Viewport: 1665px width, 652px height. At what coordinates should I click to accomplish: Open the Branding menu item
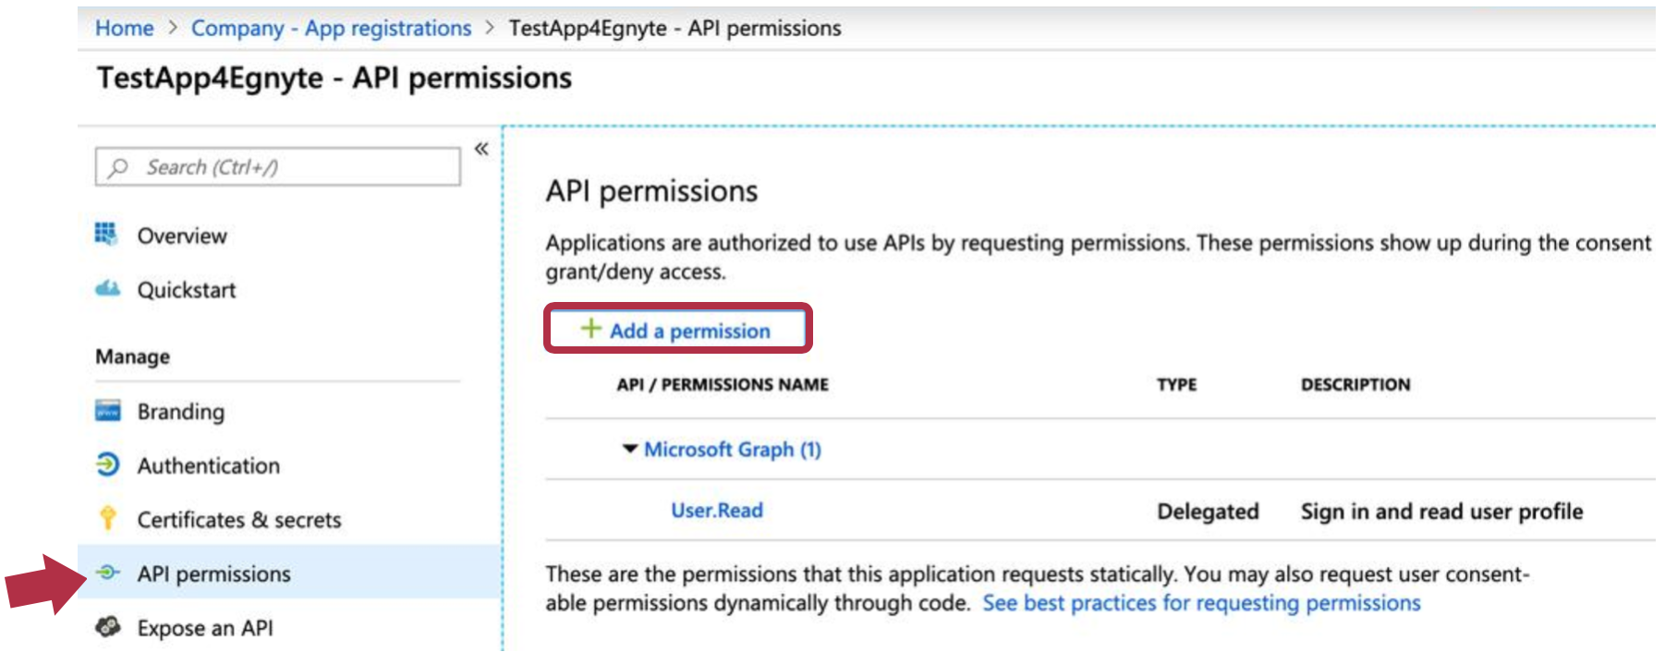[x=181, y=412]
